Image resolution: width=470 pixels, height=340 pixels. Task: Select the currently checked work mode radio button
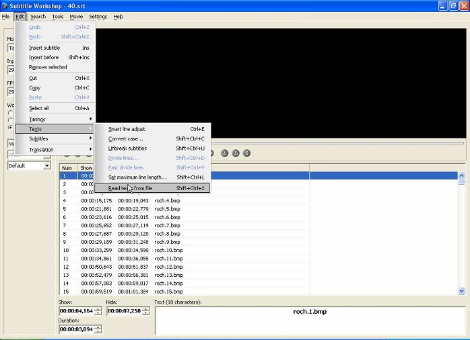(11, 128)
